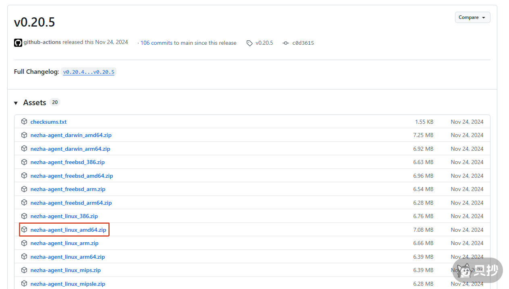This screenshot has width=509, height=289.
Task: Download nezha-agent_freebsd_arm.zip
Action: [x=68, y=189]
